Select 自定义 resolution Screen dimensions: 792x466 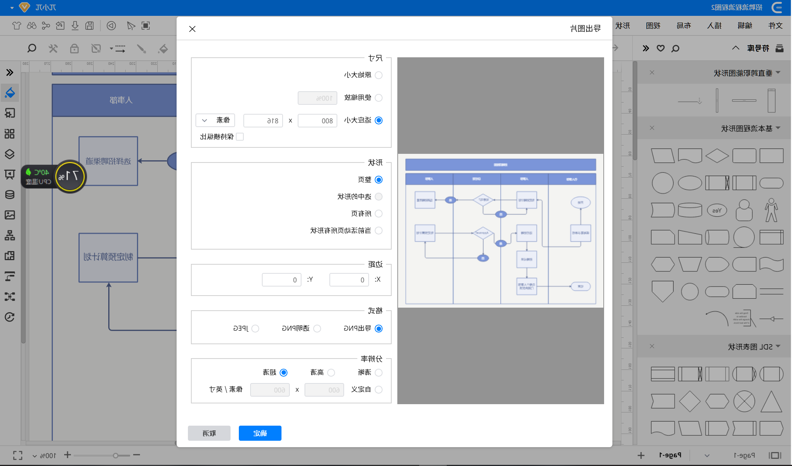(378, 389)
